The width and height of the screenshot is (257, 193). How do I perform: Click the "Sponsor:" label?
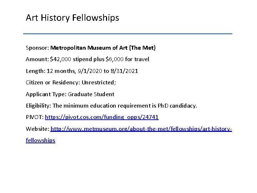click(37, 47)
